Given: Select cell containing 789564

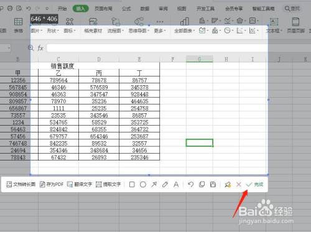Looking at the screenshot, I should pyautogui.click(x=58, y=80).
